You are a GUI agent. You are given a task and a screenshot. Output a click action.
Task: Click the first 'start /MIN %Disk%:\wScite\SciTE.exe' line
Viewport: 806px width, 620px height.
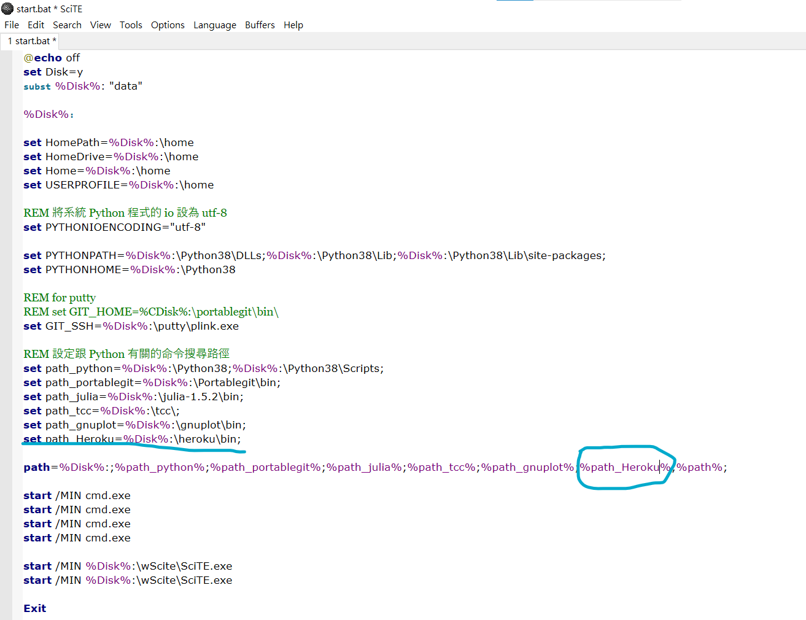coord(128,566)
